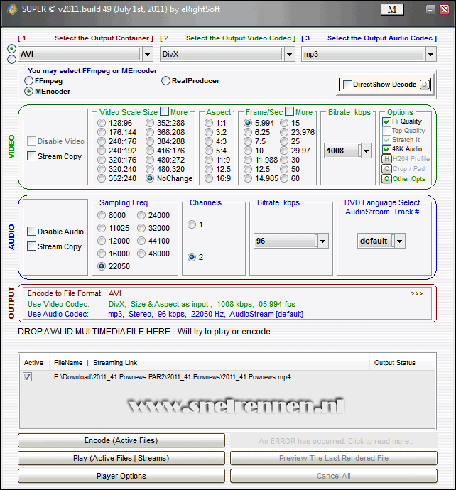The width and height of the screenshot is (456, 490).
Task: Select 16:9 aspect ratio
Action: coord(209,178)
